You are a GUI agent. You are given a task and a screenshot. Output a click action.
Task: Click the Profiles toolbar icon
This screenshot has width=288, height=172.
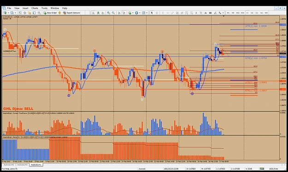(x=12, y=13)
